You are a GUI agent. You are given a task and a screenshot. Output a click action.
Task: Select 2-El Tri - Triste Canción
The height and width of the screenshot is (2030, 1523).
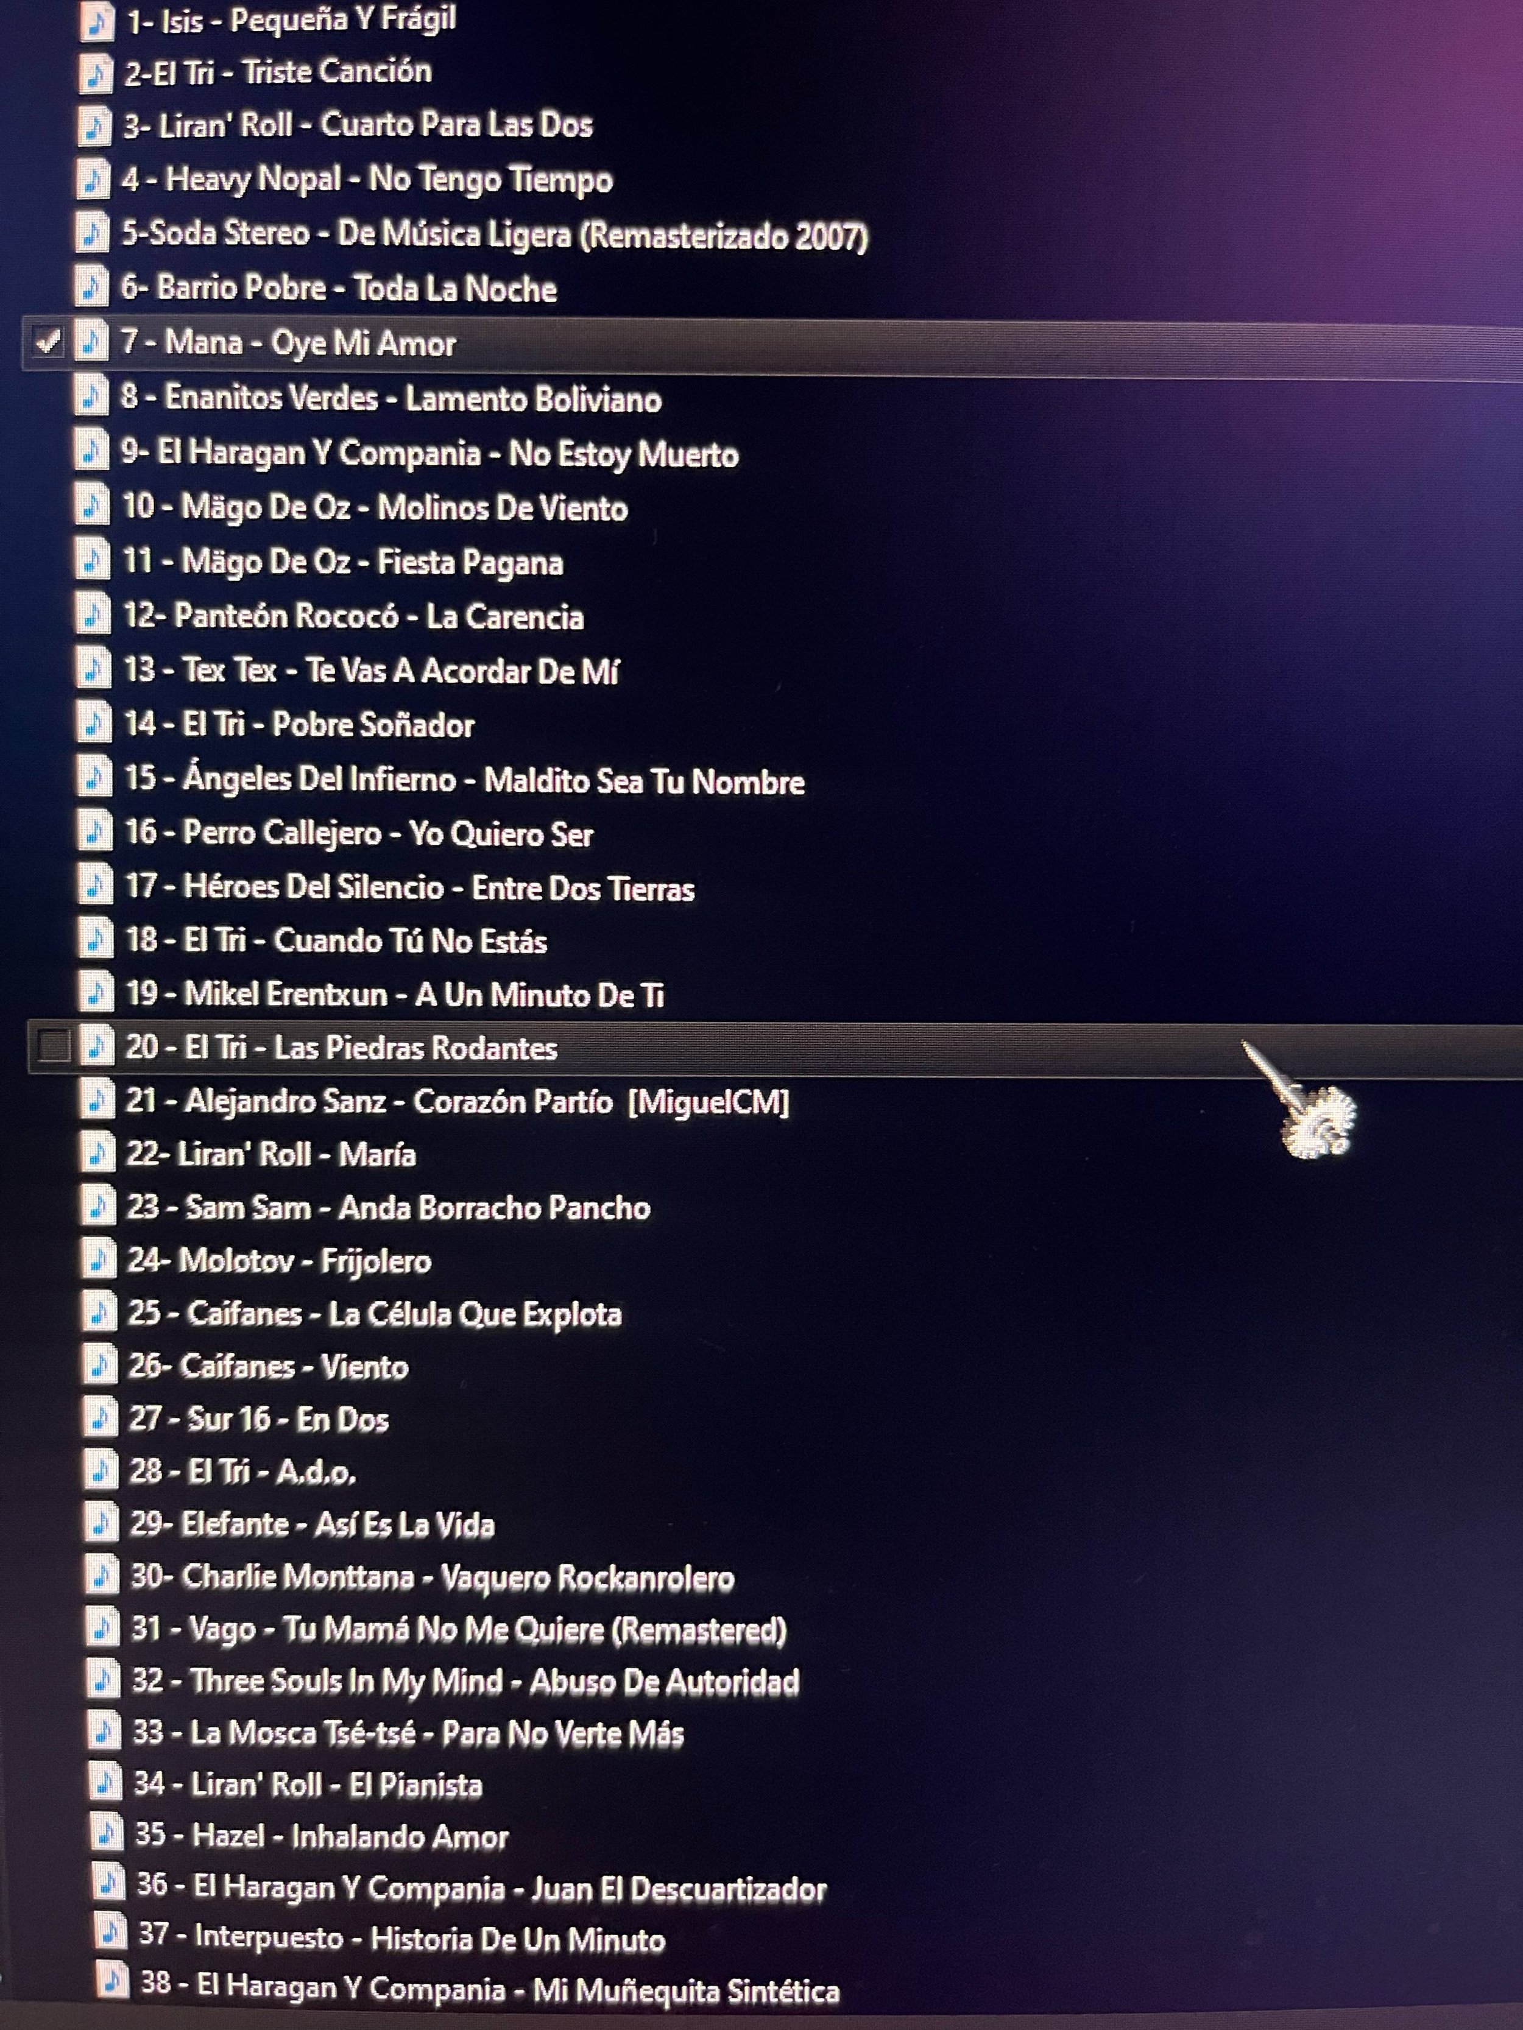point(278,72)
